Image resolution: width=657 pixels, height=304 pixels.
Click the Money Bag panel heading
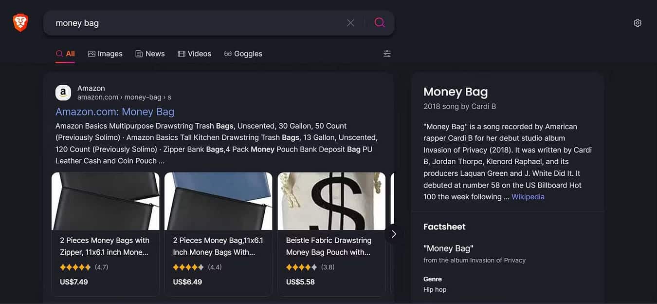tap(456, 92)
